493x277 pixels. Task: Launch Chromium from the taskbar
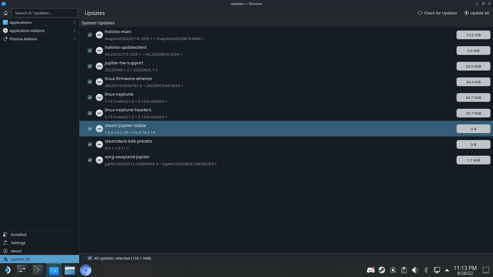tap(86, 270)
